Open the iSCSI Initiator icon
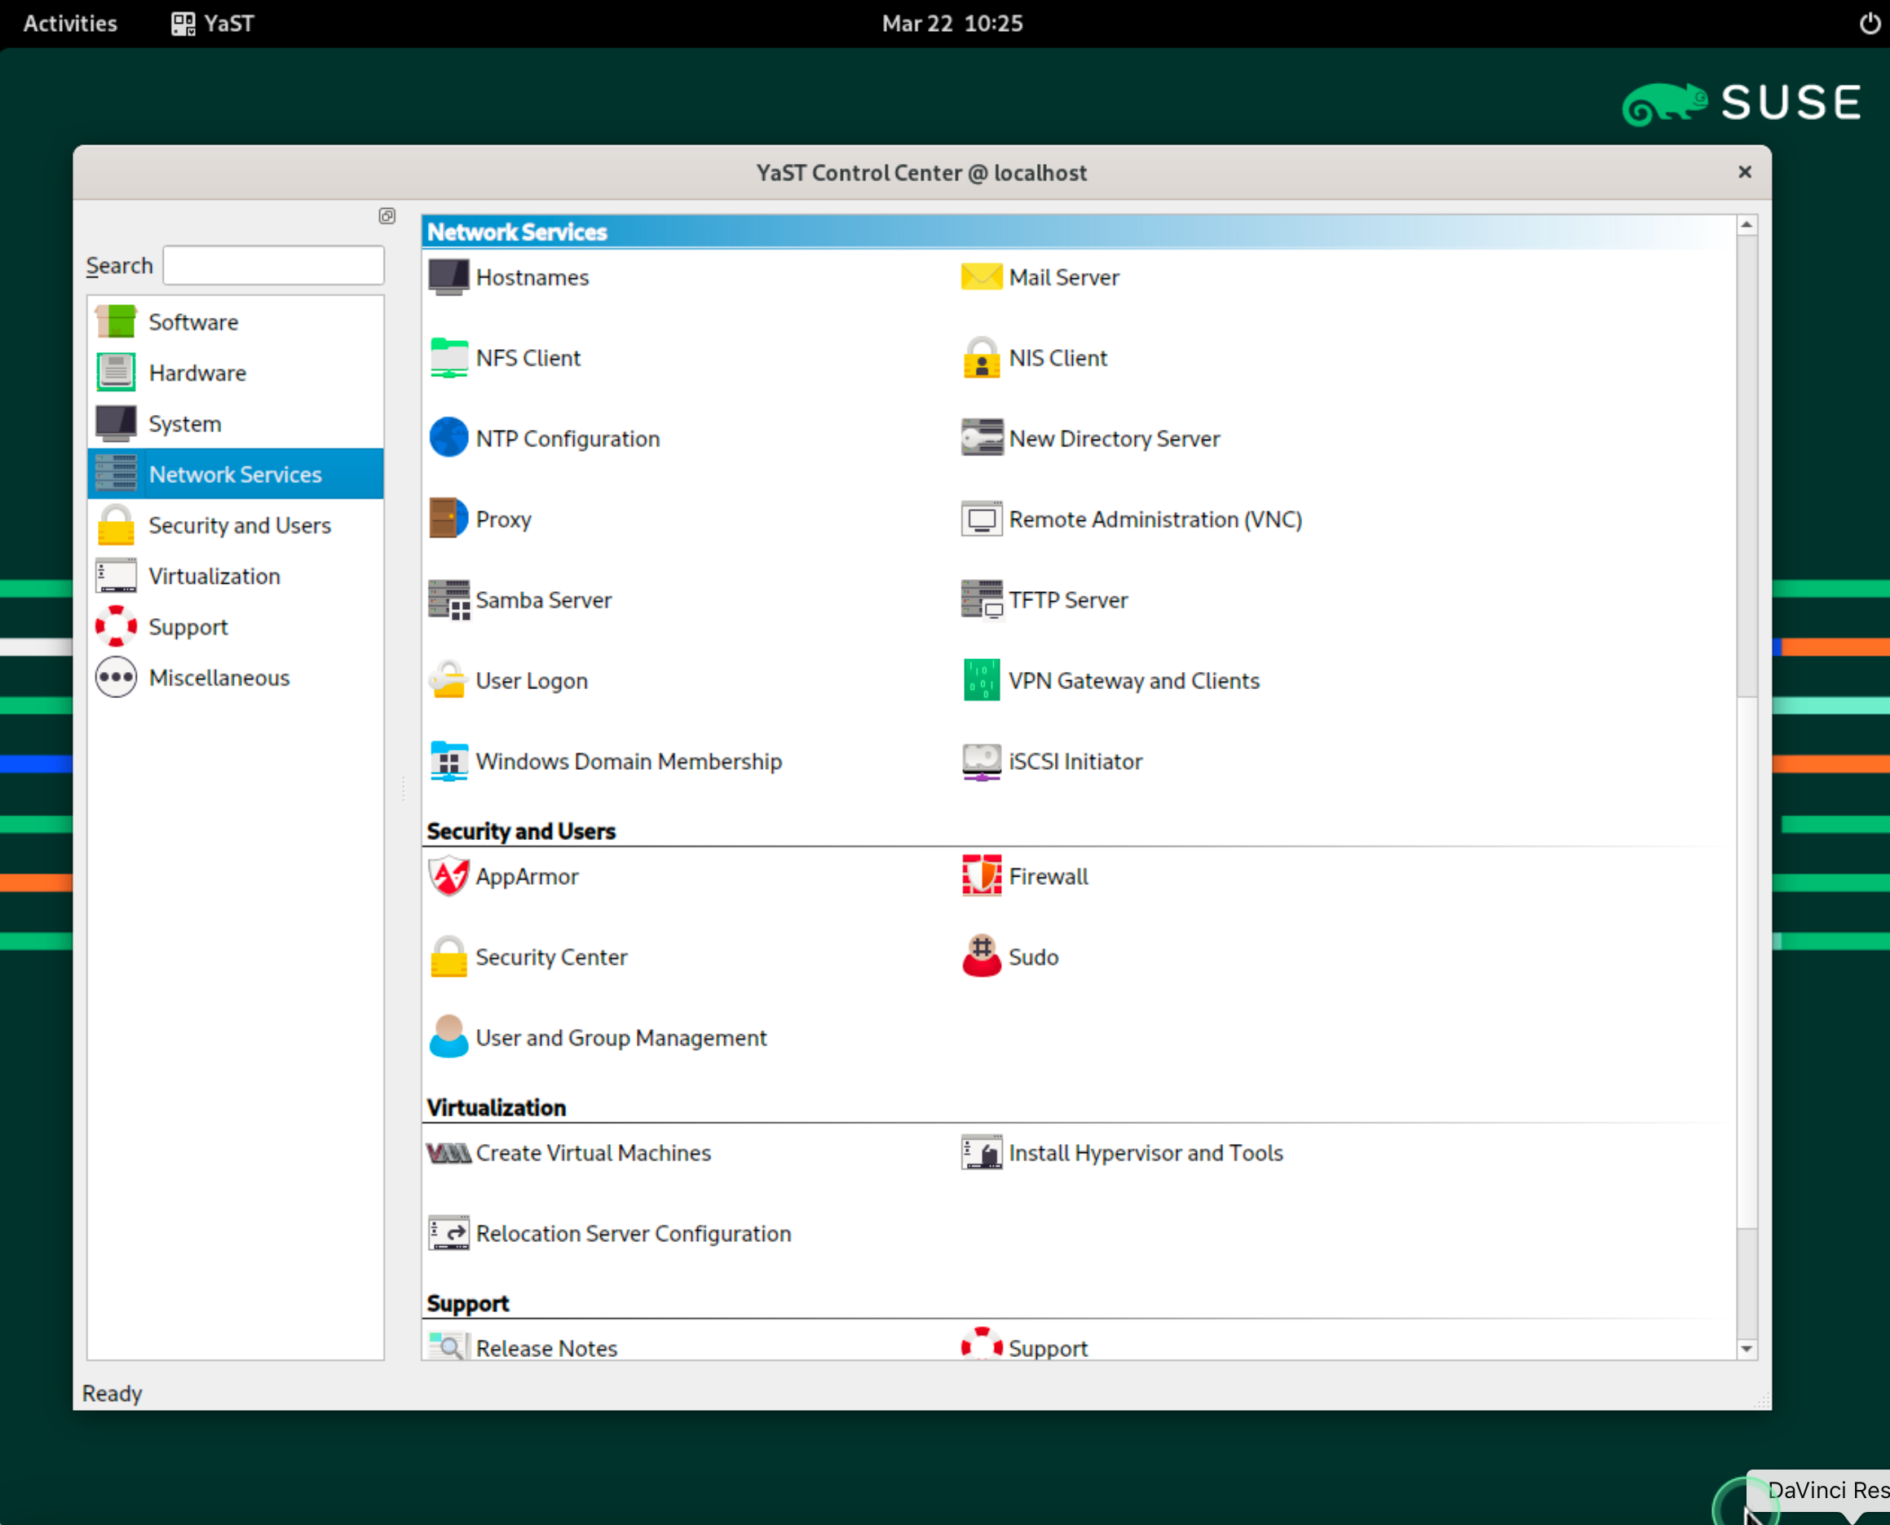1890x1525 pixels. [982, 762]
